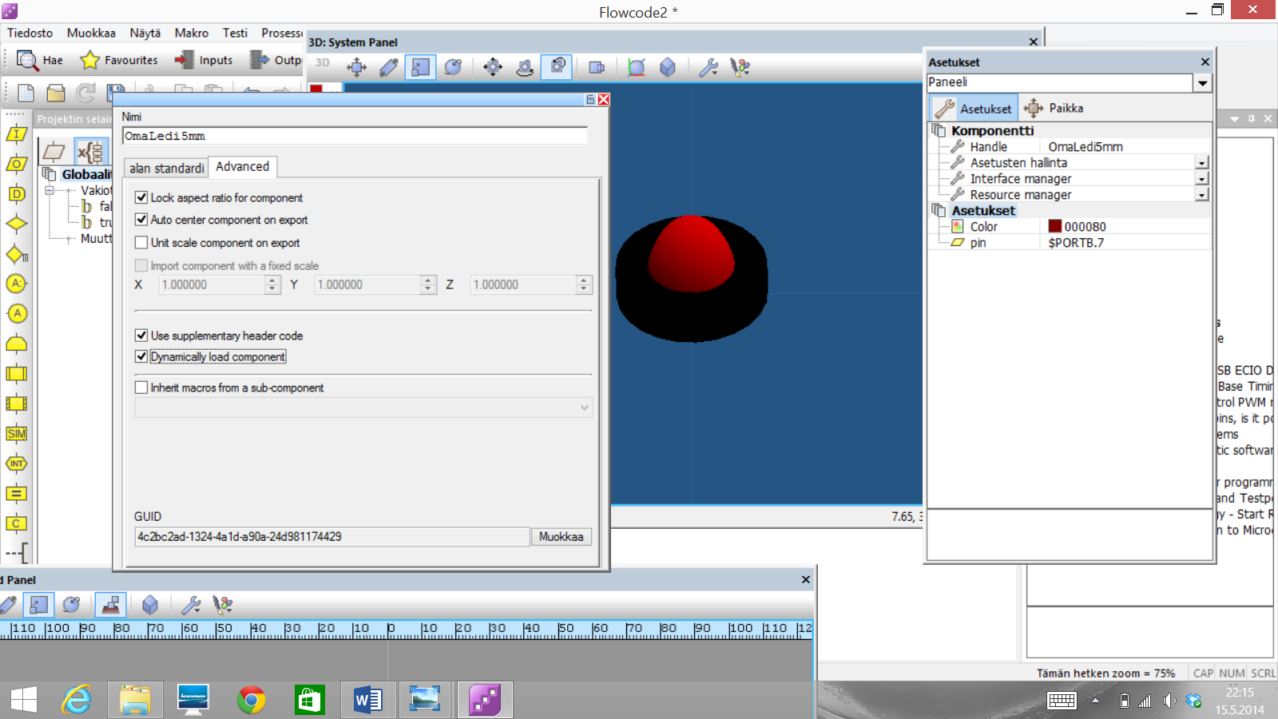1278x719 pixels.
Task: Open the sub-component macros combo box
Action: [x=363, y=407]
